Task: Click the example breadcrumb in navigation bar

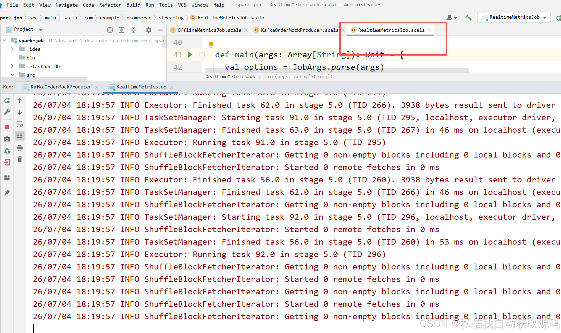Action: pos(110,18)
